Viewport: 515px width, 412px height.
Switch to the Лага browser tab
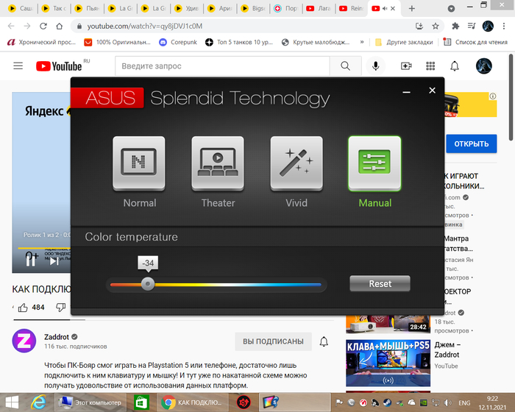point(319,9)
